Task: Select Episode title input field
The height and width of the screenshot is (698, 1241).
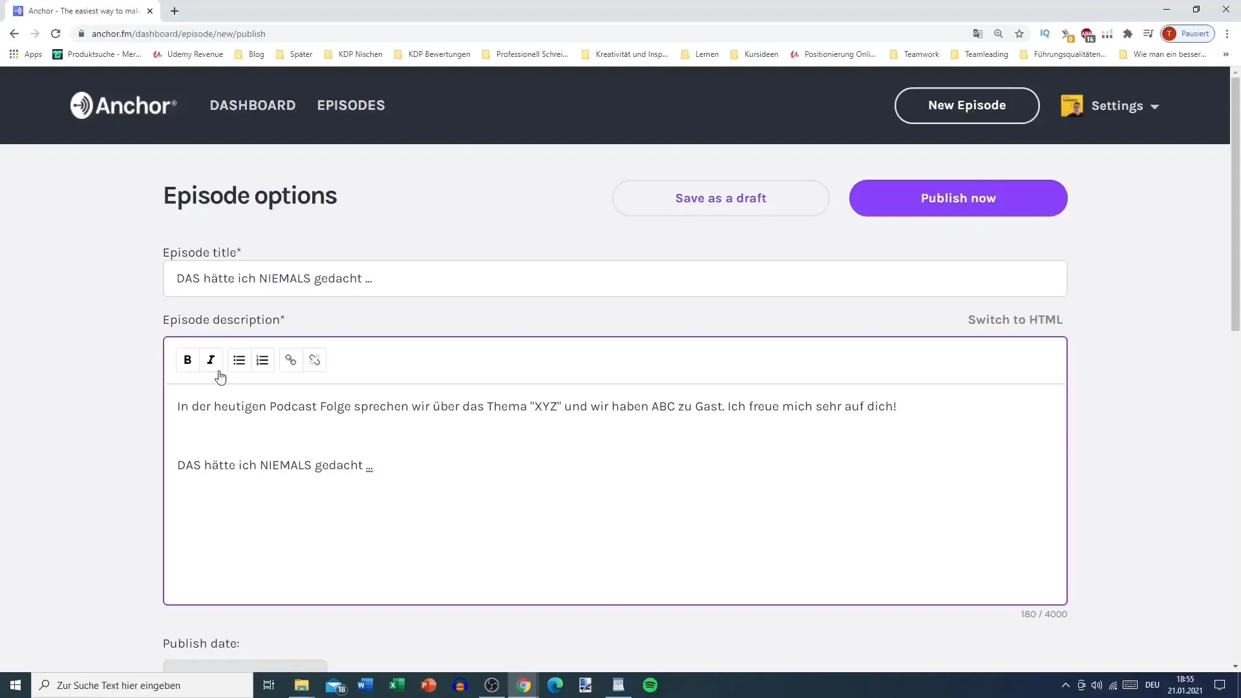Action: 615,278
